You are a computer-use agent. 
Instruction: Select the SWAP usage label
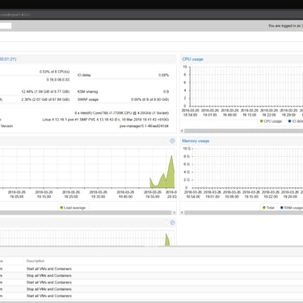(x=88, y=99)
